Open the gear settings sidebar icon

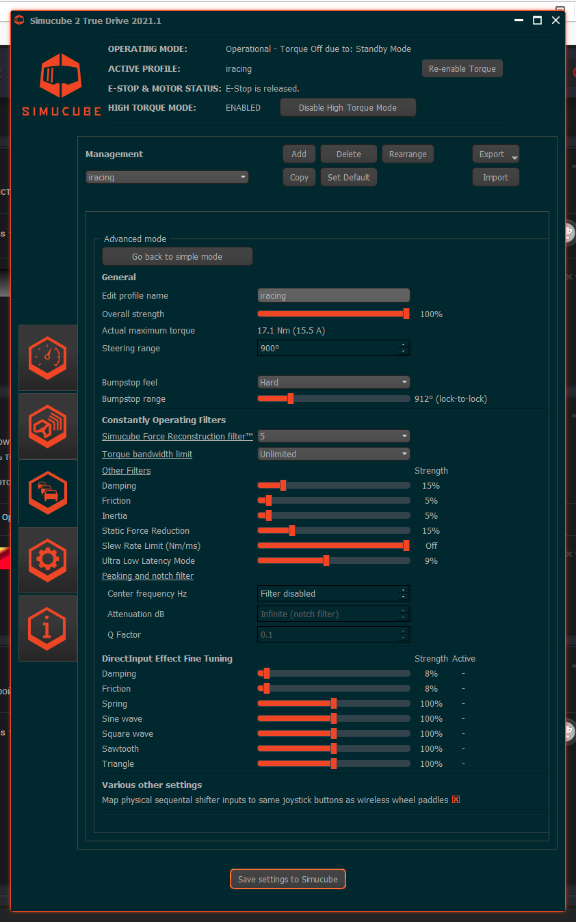pos(47,559)
